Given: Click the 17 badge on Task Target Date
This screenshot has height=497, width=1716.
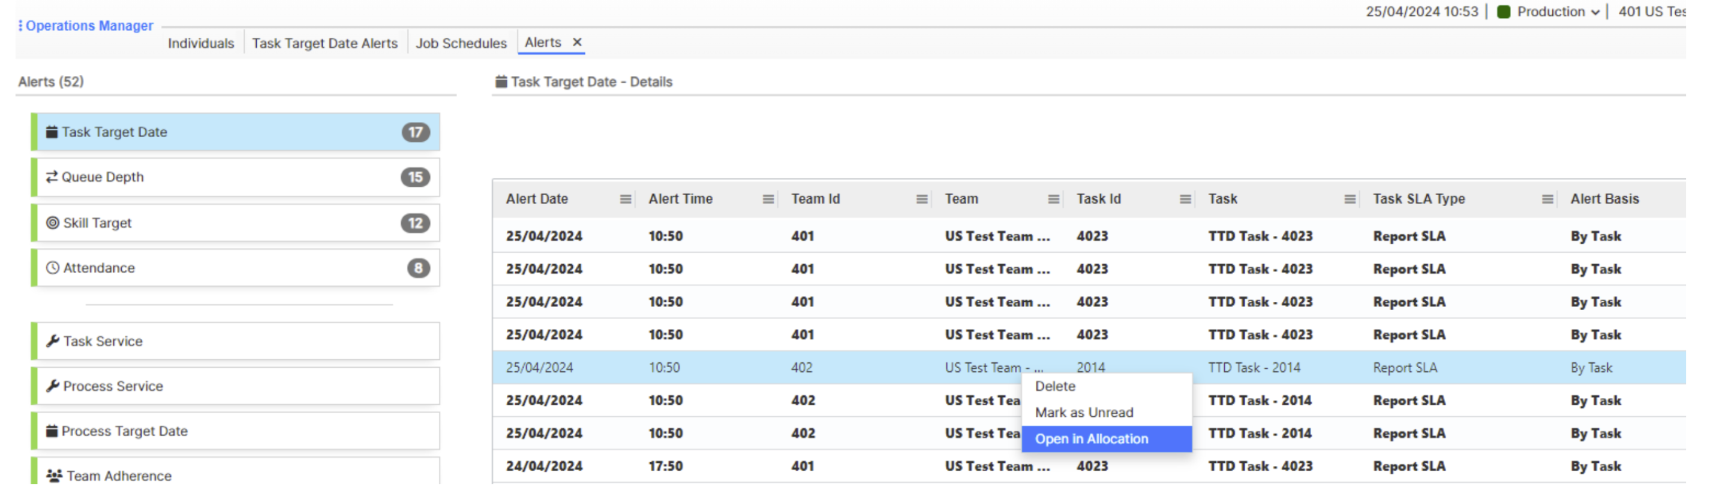Looking at the screenshot, I should [x=416, y=132].
